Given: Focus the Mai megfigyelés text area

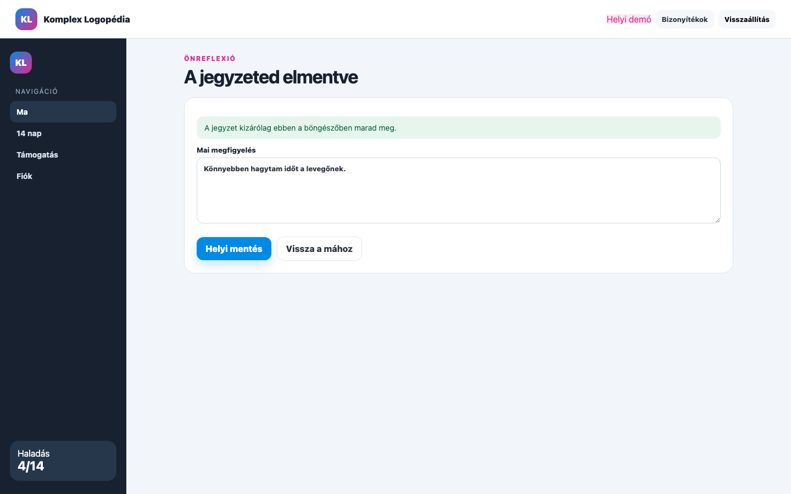Looking at the screenshot, I should pos(459,190).
